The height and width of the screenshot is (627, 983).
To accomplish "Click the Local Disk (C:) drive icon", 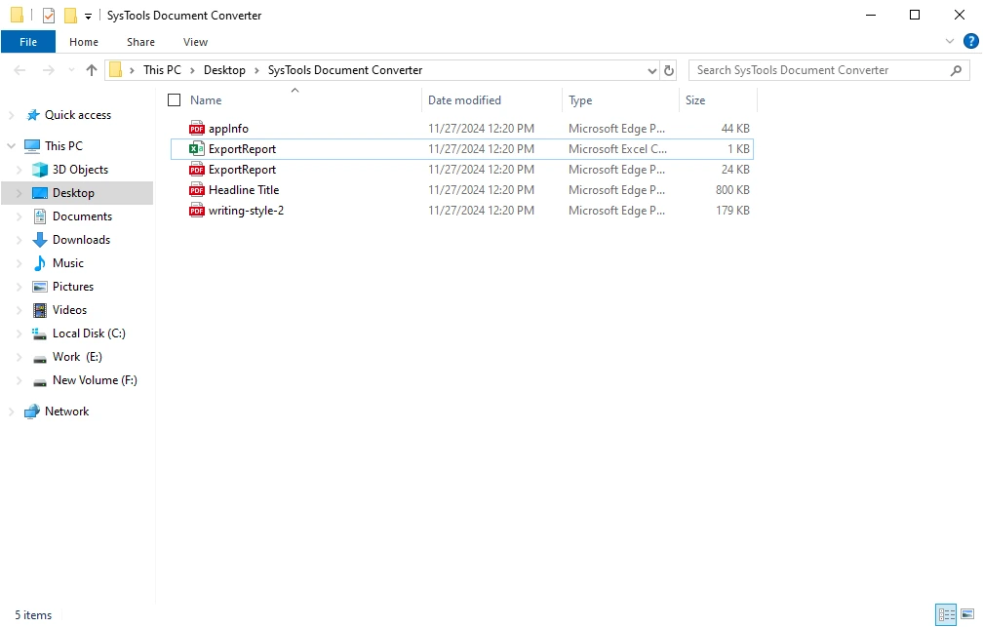I will (40, 333).
